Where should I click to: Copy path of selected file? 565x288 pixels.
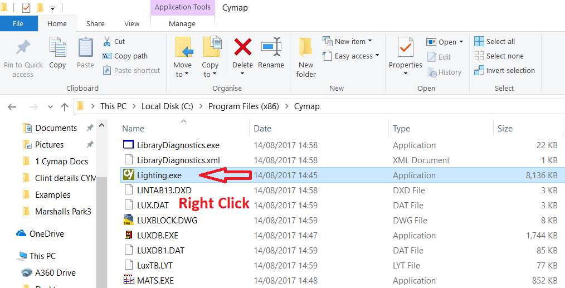(x=125, y=56)
